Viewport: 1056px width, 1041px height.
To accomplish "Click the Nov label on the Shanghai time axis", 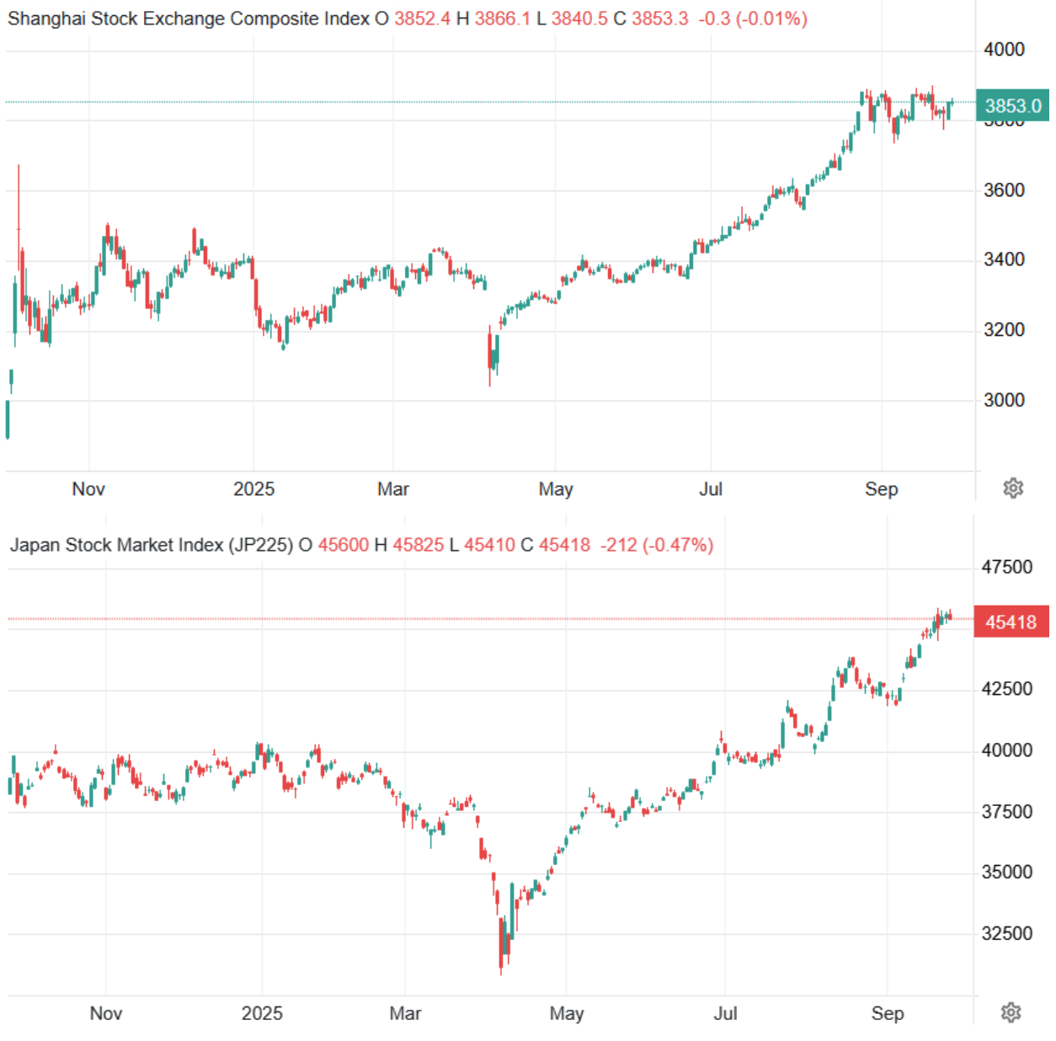I will [x=88, y=489].
